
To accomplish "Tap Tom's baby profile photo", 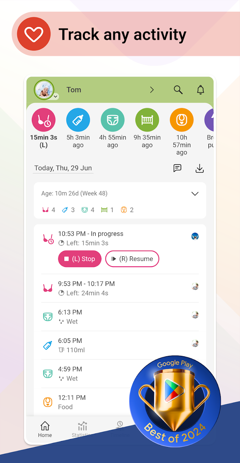I will (x=44, y=90).
